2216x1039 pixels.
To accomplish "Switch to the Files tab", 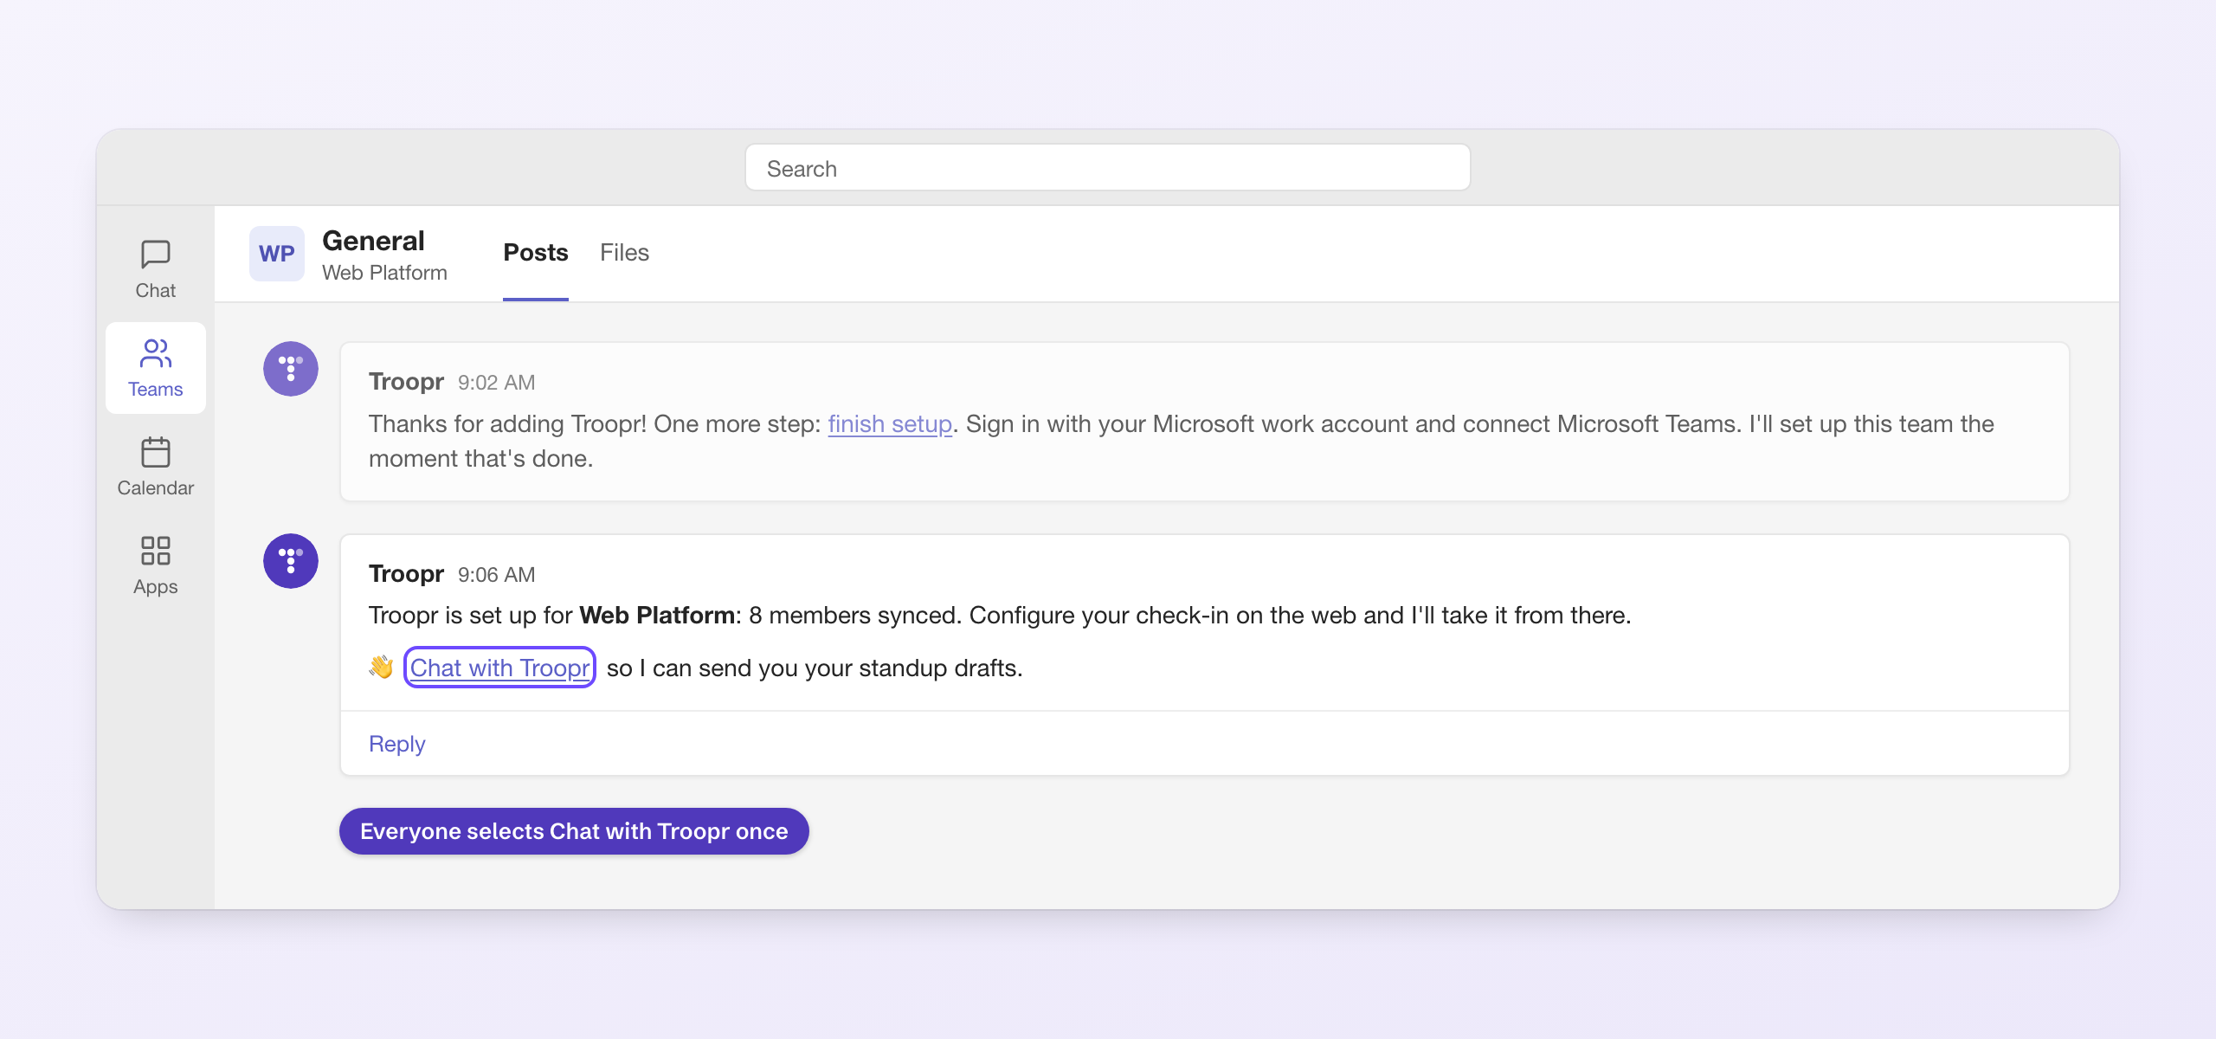I will tap(624, 253).
